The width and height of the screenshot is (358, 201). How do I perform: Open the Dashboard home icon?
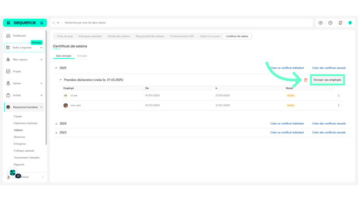point(8,36)
